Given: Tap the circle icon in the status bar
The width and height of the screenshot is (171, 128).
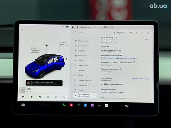Looking at the screenshot, I should [x=95, y=27].
